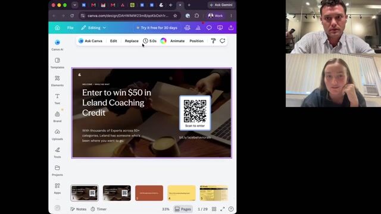Click the refresh arrow icon in toolbar
Image resolution: width=381 pixels, height=214 pixels.
tap(222, 41)
